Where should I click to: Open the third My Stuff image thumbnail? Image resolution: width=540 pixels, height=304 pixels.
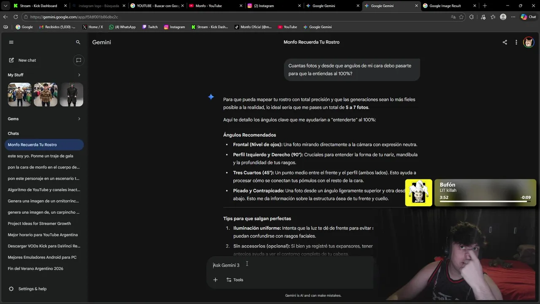[x=71, y=95]
